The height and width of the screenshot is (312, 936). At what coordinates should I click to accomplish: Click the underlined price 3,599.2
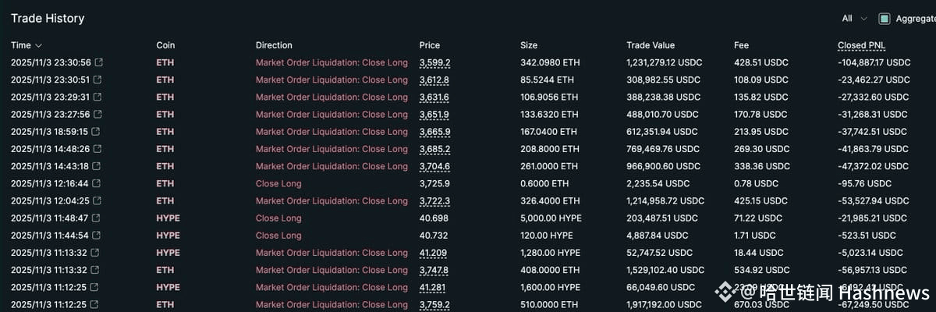pyautogui.click(x=434, y=62)
